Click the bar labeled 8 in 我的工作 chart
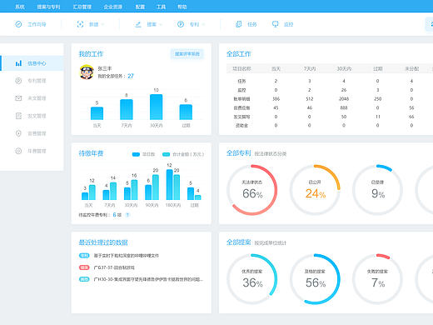Viewport: 433px width, 325px height. click(x=127, y=109)
